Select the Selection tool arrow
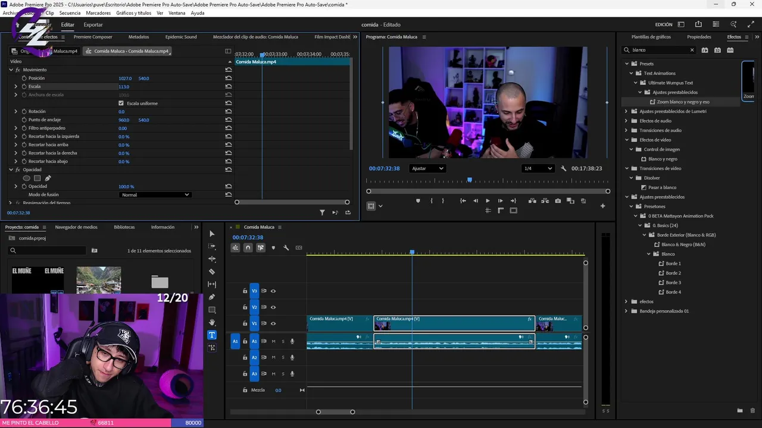 pyautogui.click(x=212, y=234)
